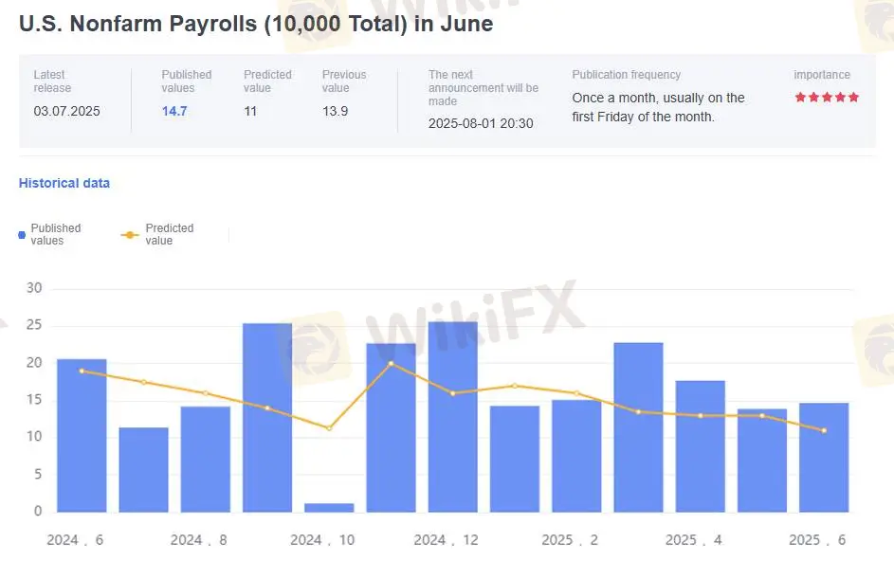
Task: Click the last red importance star
Action: (x=853, y=98)
